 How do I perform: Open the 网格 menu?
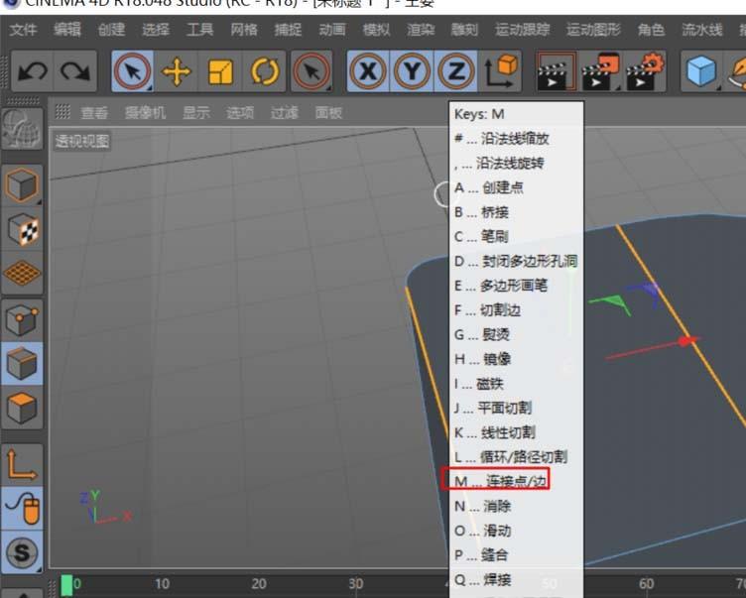coord(244,30)
